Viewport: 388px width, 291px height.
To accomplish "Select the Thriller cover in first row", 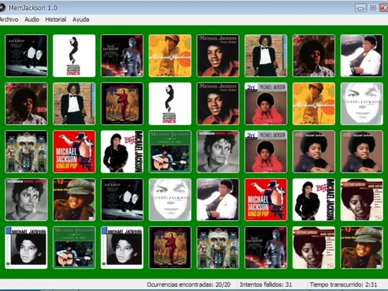I will (x=362, y=56).
